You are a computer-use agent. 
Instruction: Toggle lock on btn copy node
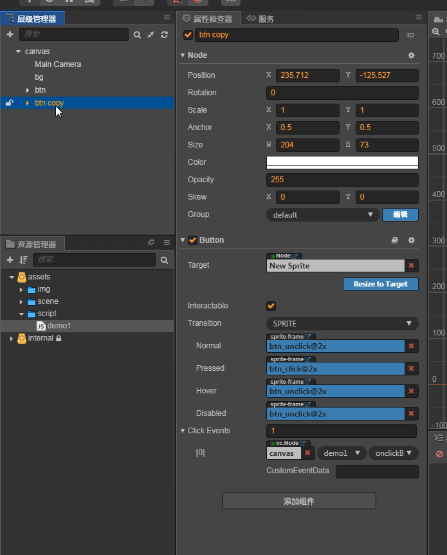tap(9, 102)
